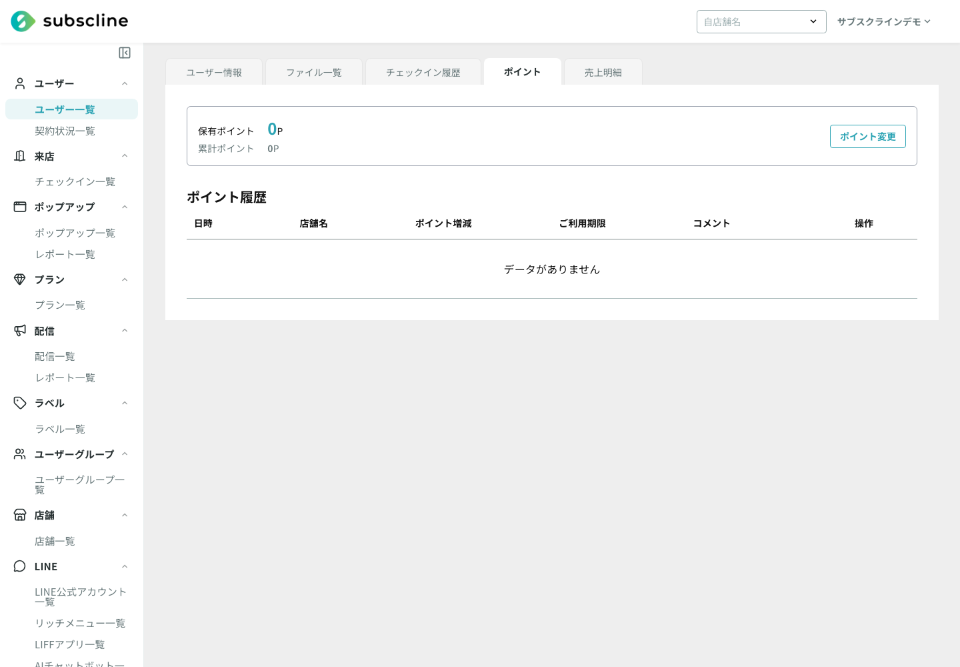Click the コメント column header
This screenshot has width=960, height=667.
(x=711, y=223)
